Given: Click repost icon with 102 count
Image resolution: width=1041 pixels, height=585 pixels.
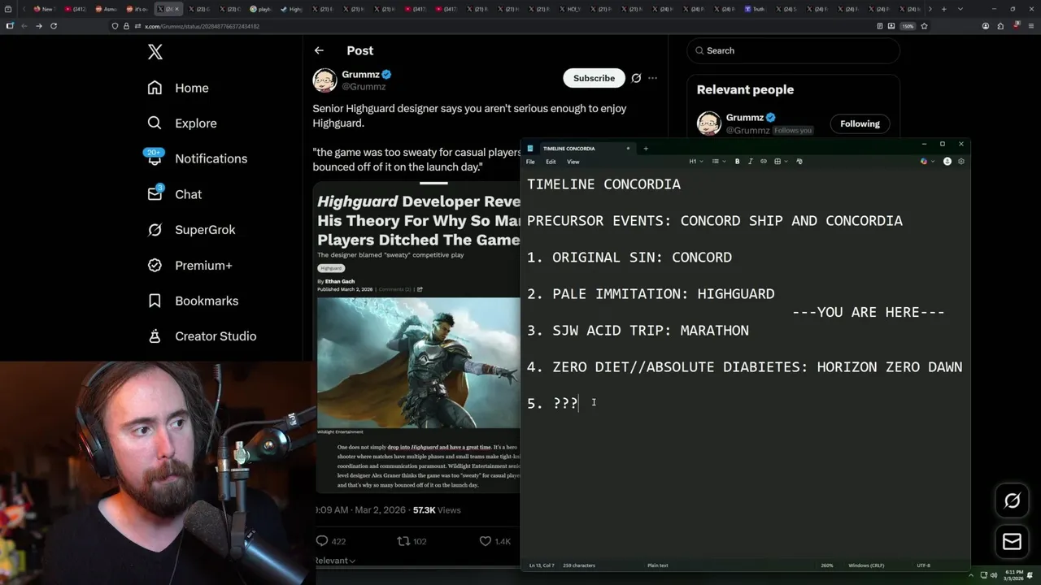Looking at the screenshot, I should click(x=411, y=541).
